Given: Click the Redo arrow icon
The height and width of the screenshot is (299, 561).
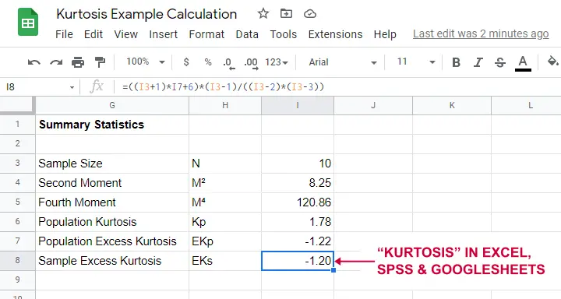Looking at the screenshot, I should [56, 62].
